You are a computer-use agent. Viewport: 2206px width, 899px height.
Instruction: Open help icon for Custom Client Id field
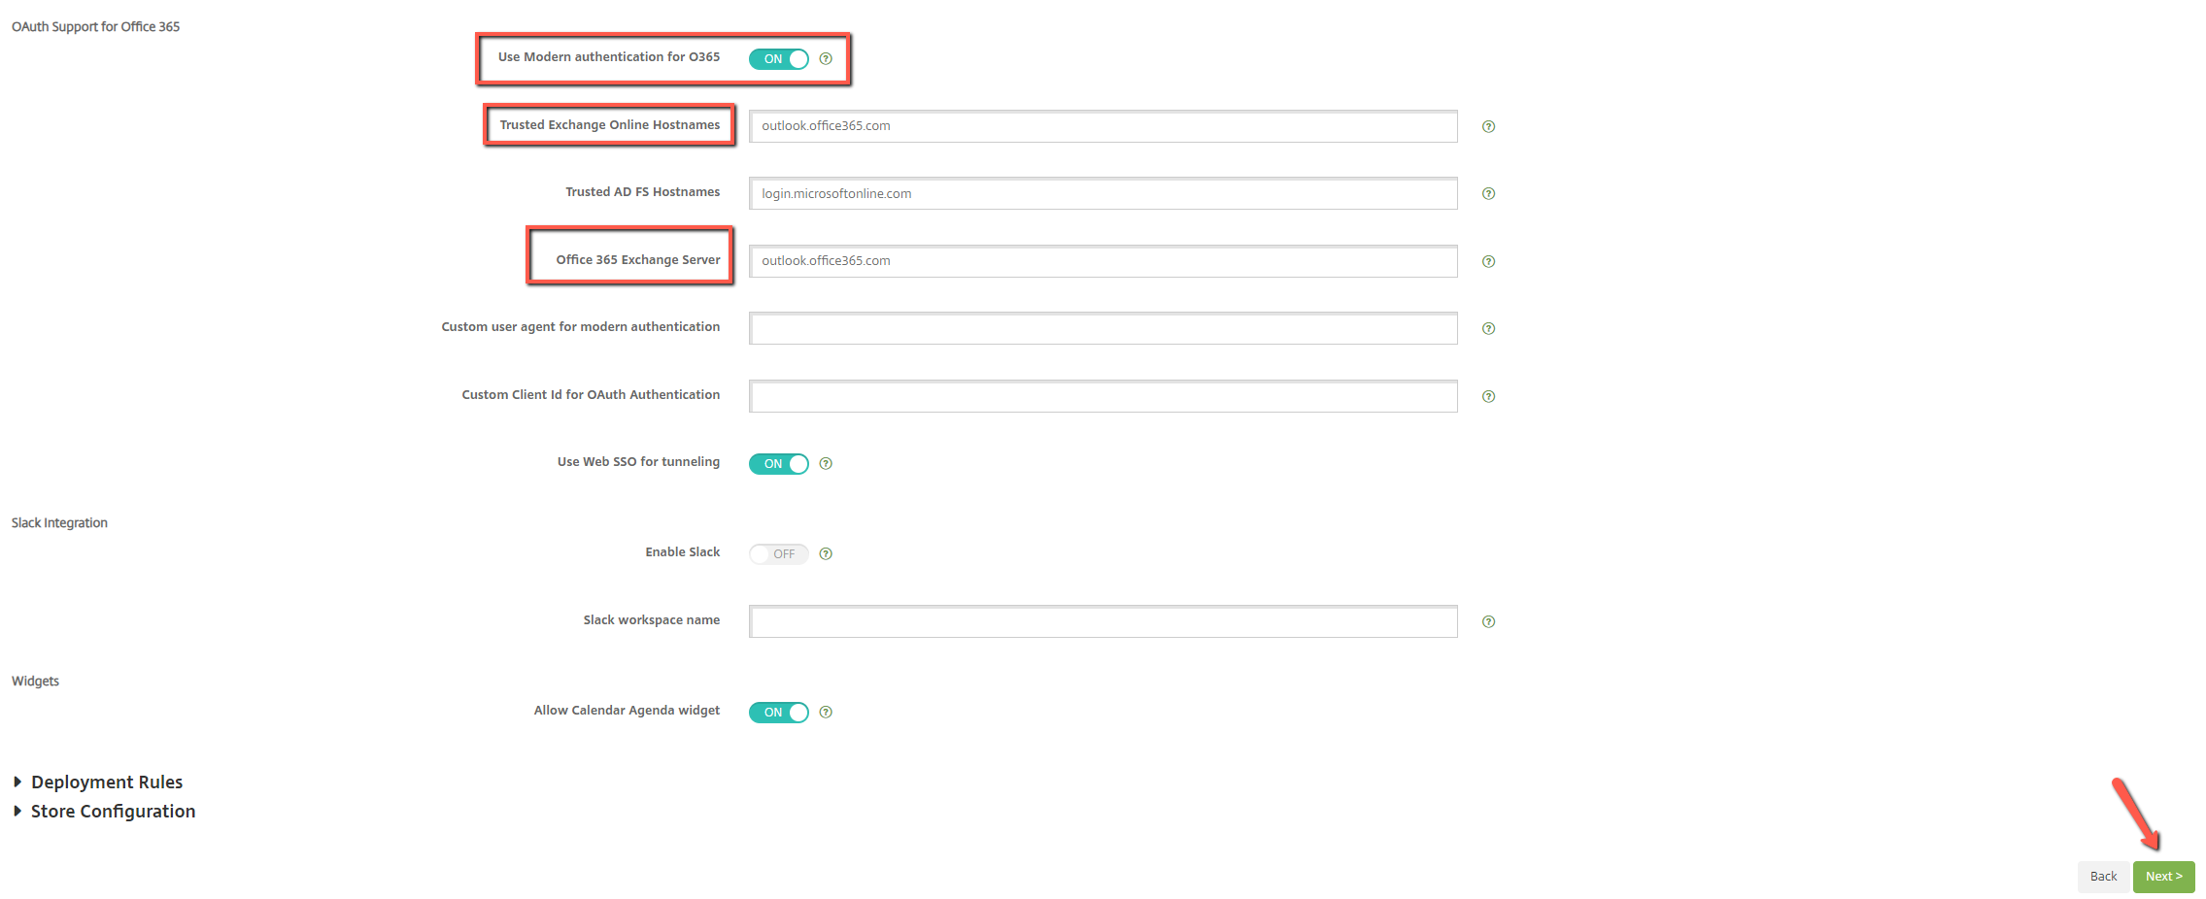[x=1488, y=396]
